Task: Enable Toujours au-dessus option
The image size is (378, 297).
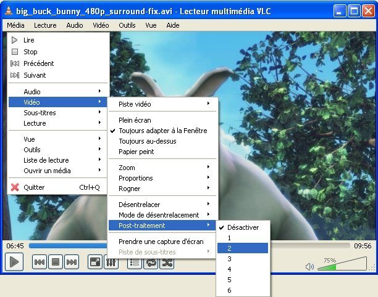Action: coord(147,141)
